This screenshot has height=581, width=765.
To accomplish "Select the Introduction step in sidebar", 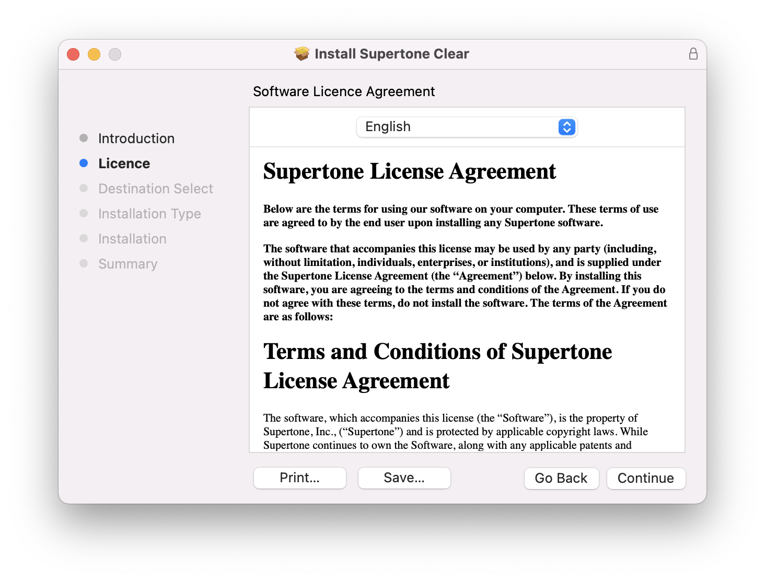I will [127, 138].
